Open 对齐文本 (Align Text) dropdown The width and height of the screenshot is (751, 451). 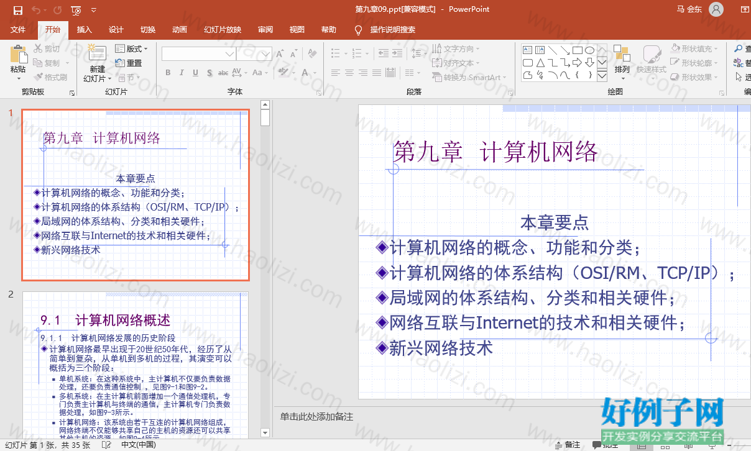pyautogui.click(x=456, y=63)
